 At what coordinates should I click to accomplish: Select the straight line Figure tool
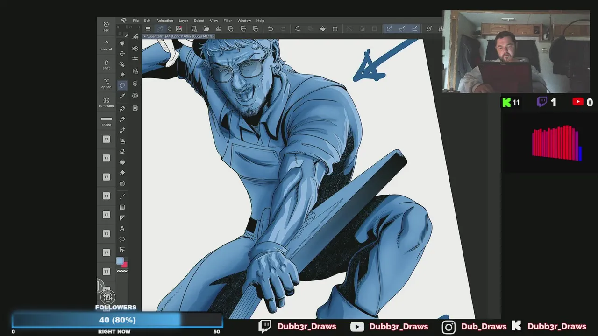[122, 196]
